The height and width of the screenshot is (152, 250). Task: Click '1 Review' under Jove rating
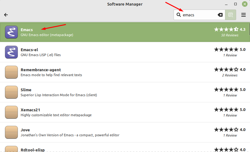(x=230, y=135)
